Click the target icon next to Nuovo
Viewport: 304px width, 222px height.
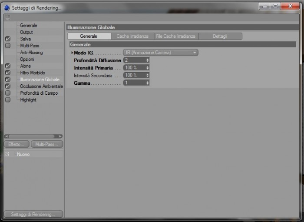7,154
